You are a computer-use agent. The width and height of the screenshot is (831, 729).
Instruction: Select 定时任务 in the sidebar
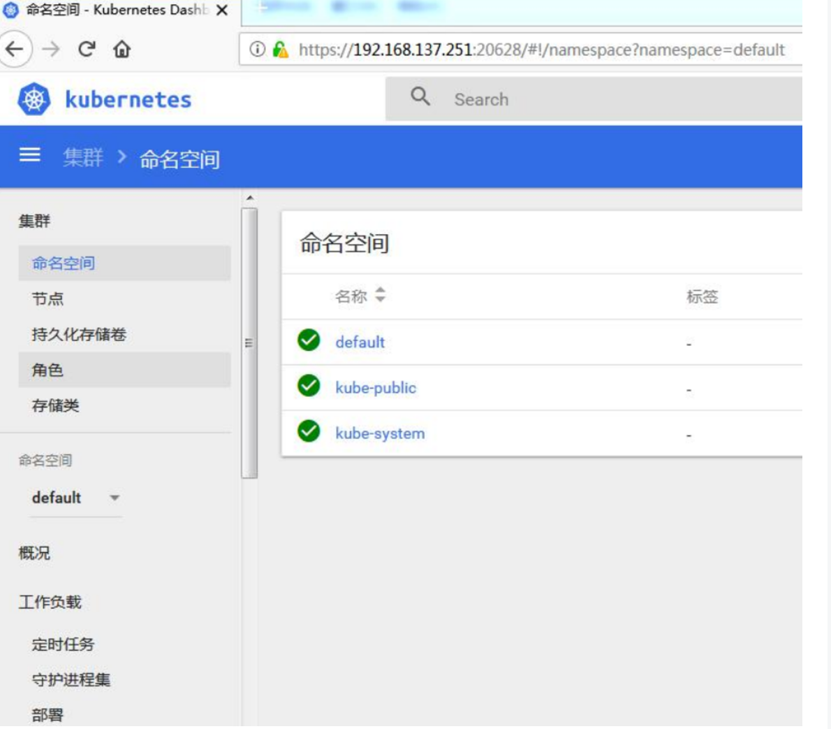[63, 644]
